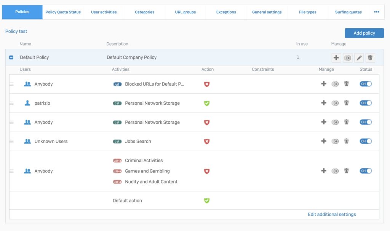Open the Surfing quotas tab
This screenshot has height=231, width=390.
click(x=348, y=12)
